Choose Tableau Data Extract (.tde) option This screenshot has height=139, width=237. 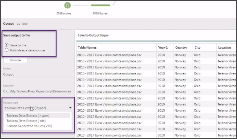point(38,121)
